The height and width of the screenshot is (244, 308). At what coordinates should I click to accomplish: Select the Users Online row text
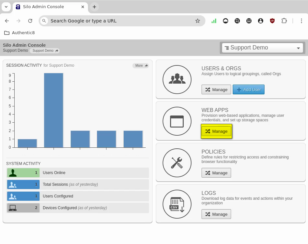[54, 173]
